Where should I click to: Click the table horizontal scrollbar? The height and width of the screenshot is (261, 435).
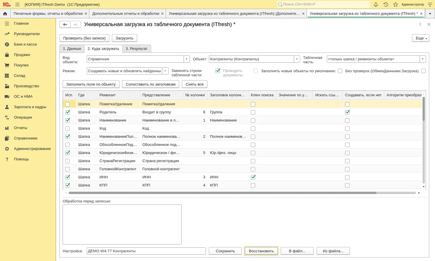click(222, 193)
